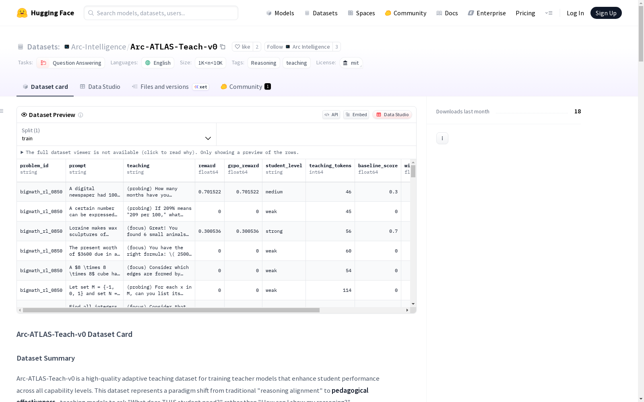Click the English language globe icon
The image size is (644, 402).
[148, 63]
